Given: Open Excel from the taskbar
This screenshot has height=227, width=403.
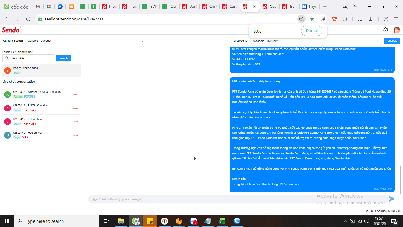Looking at the screenshot, I should tap(222, 221).
